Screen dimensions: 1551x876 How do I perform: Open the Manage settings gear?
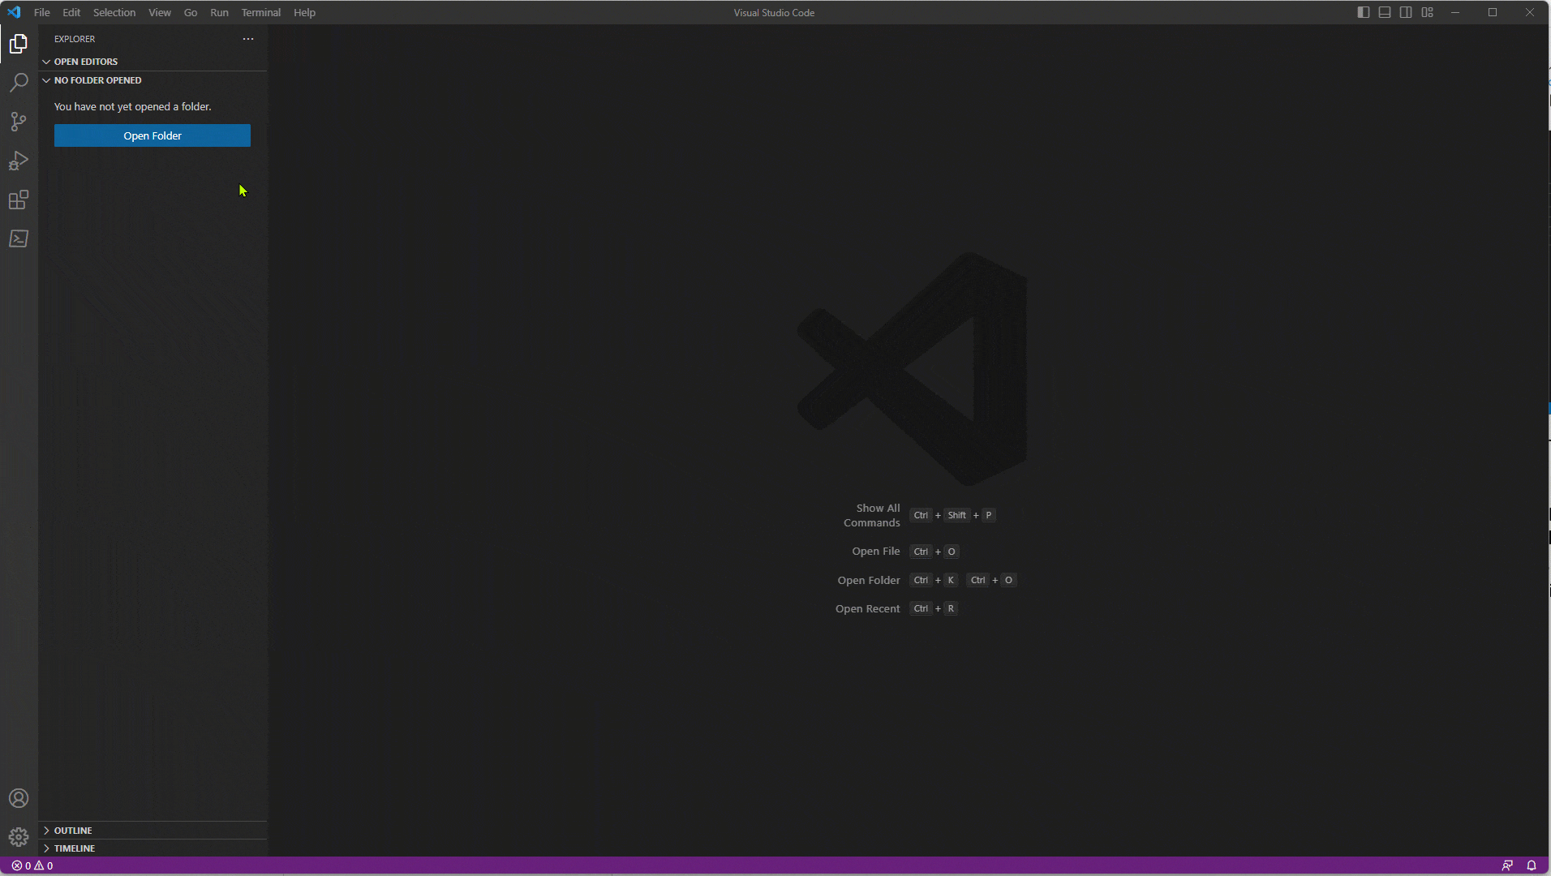click(x=18, y=836)
